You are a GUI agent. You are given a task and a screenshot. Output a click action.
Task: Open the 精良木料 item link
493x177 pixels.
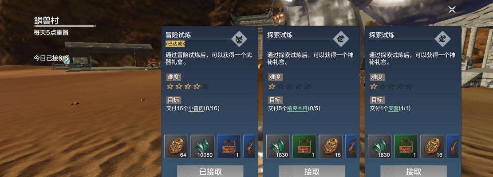coord(297,109)
